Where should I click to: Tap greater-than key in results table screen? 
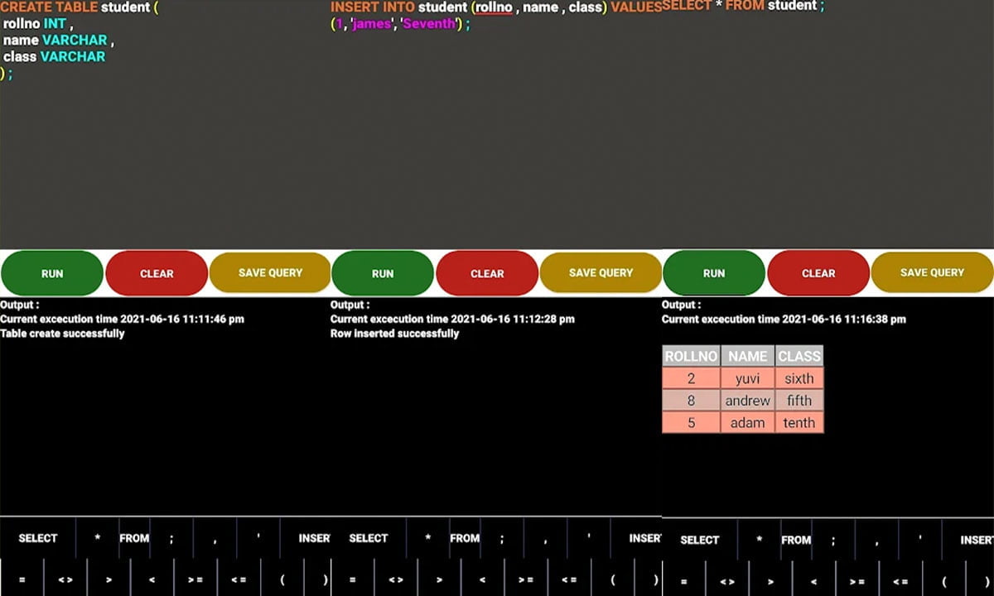tap(770, 580)
